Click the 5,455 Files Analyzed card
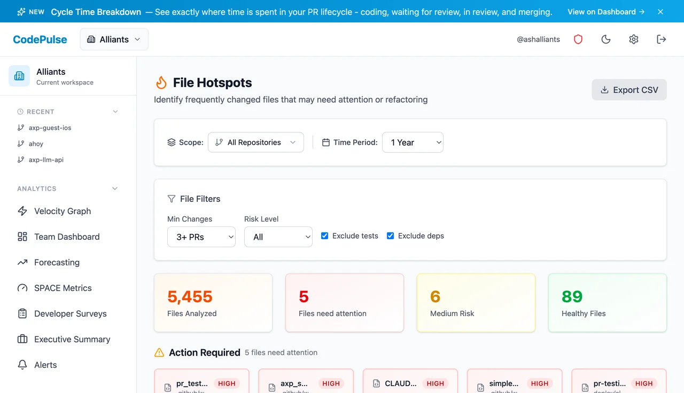 (x=213, y=303)
